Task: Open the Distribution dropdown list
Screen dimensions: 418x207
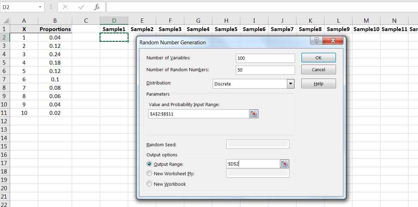Action: pyautogui.click(x=290, y=84)
